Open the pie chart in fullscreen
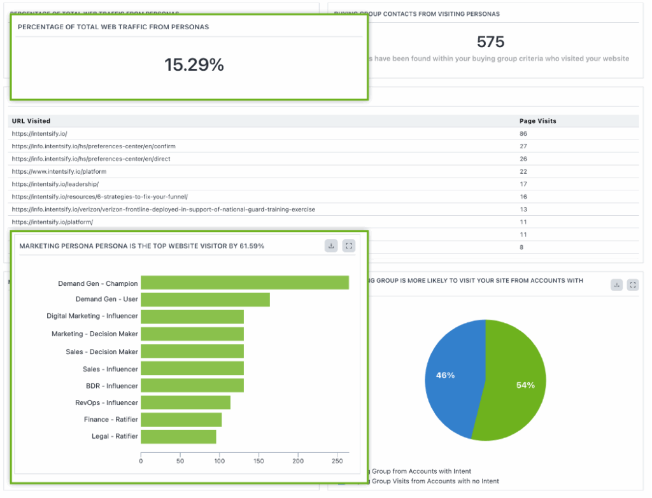This screenshot has height=498, width=652. [x=632, y=285]
